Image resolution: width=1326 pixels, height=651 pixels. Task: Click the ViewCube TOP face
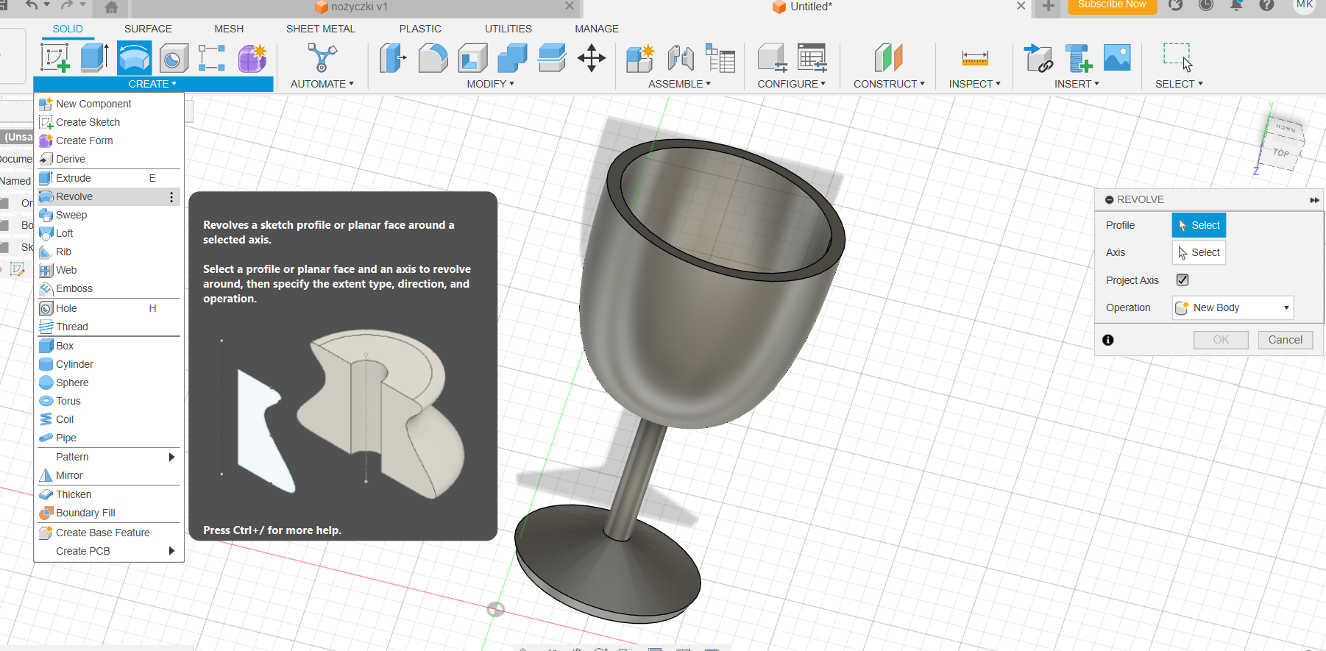pos(1281,153)
